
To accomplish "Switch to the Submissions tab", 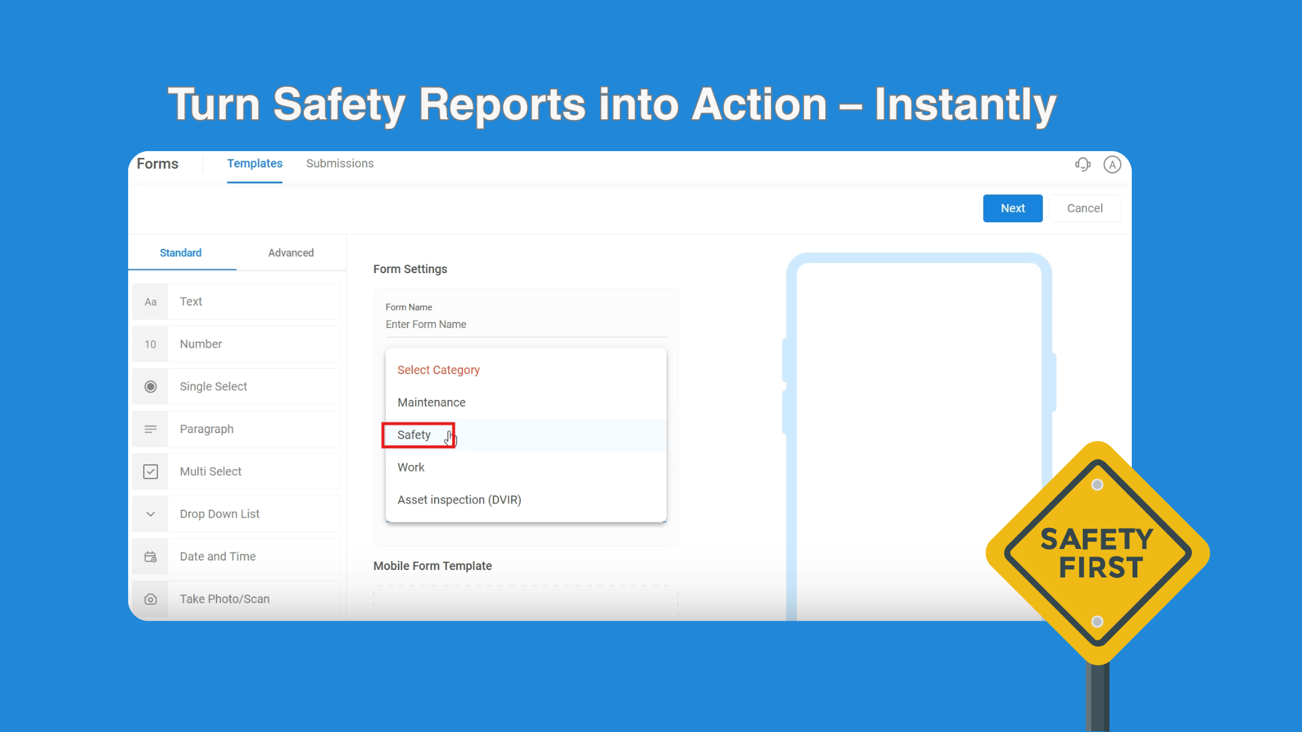I will click(340, 163).
